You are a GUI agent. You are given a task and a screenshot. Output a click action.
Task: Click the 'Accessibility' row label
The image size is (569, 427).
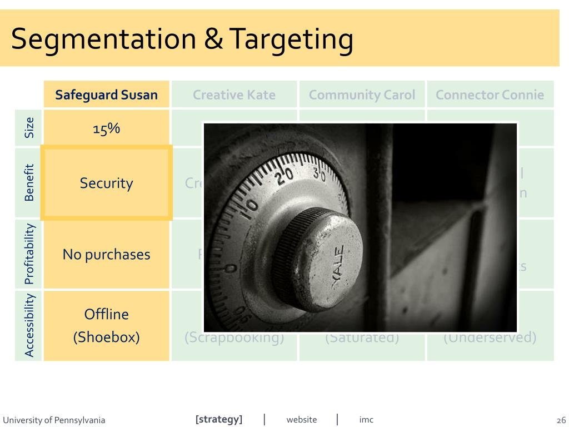pos(29,325)
